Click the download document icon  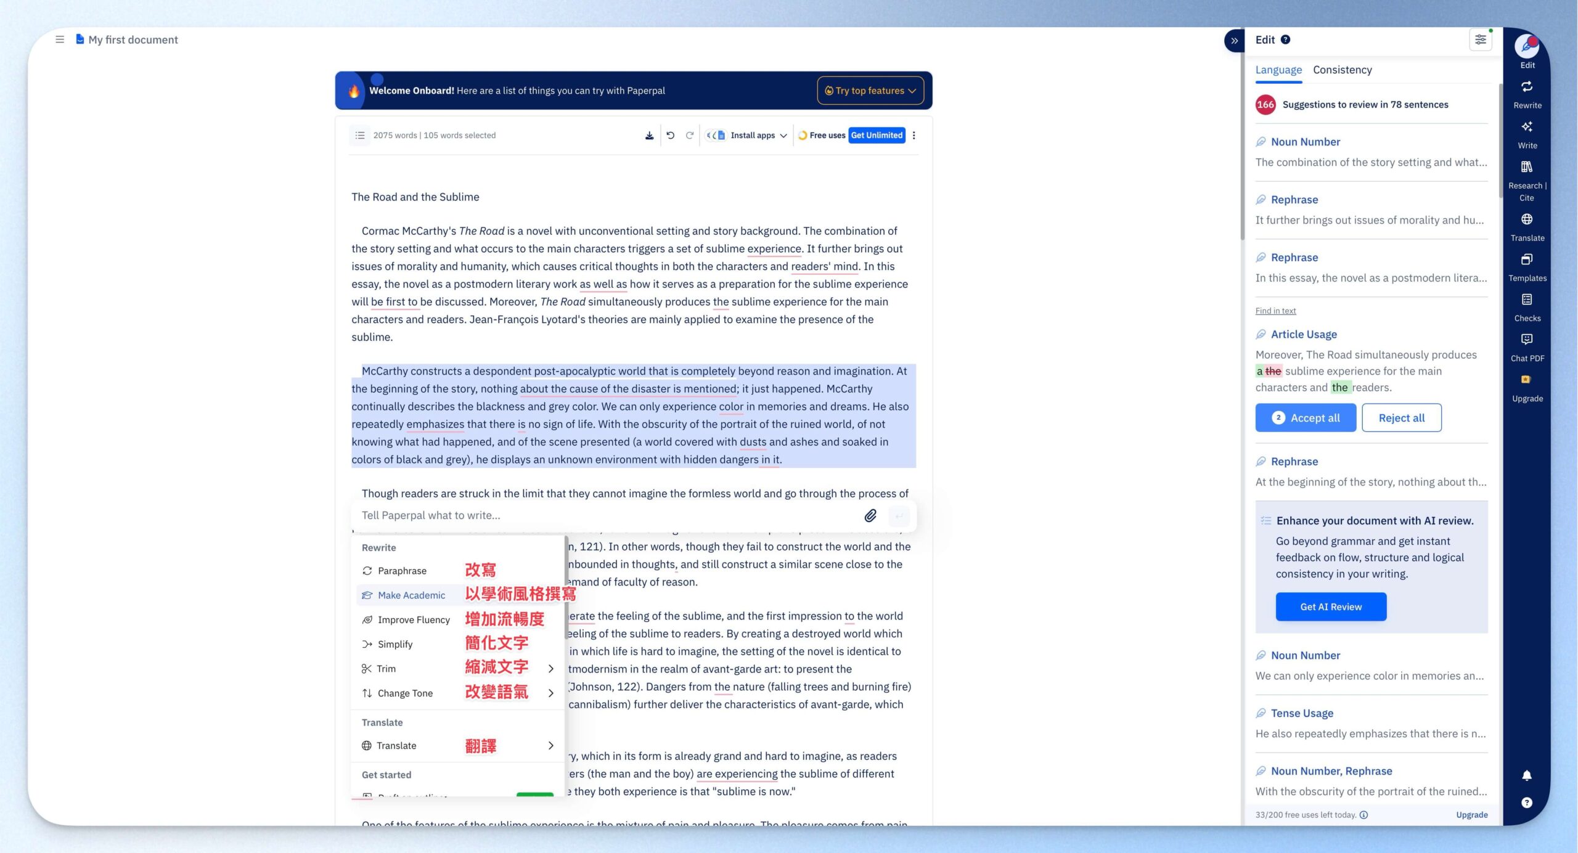point(649,135)
